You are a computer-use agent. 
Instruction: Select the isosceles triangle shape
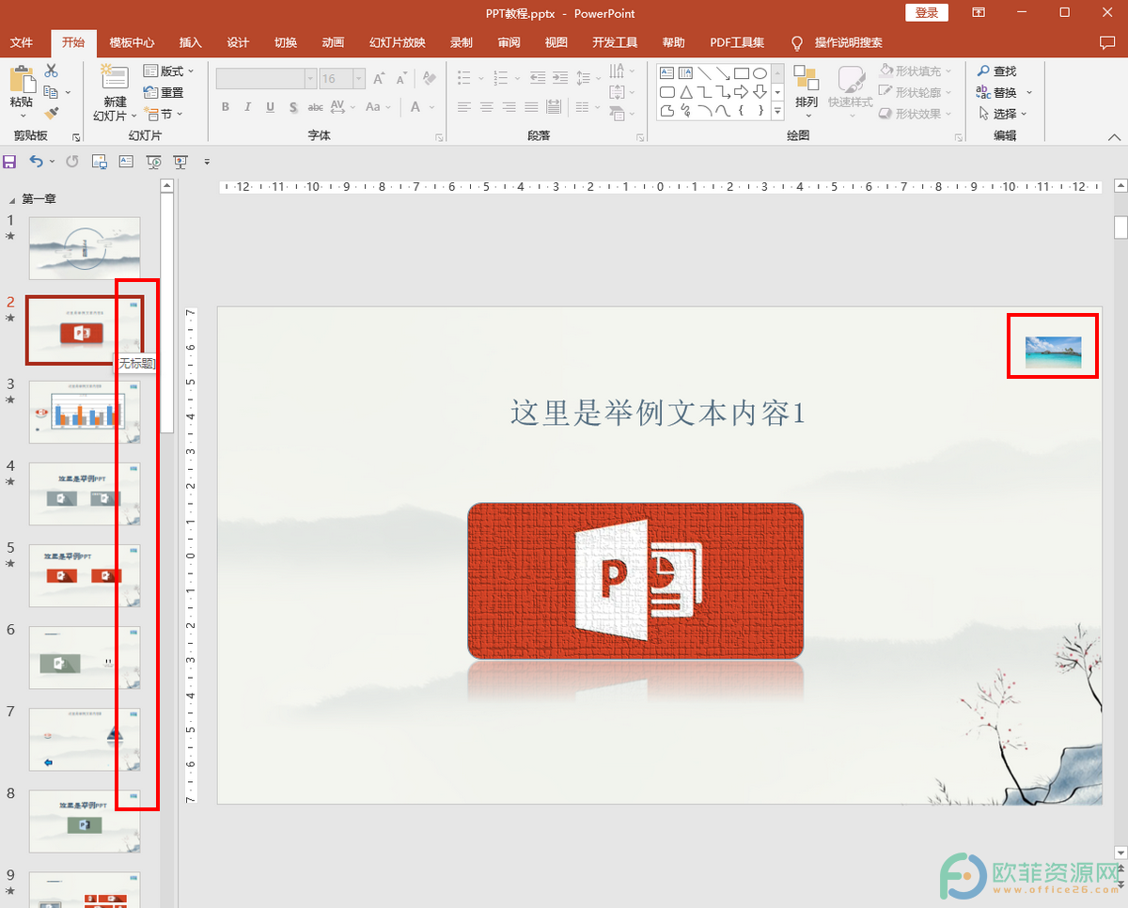(685, 92)
